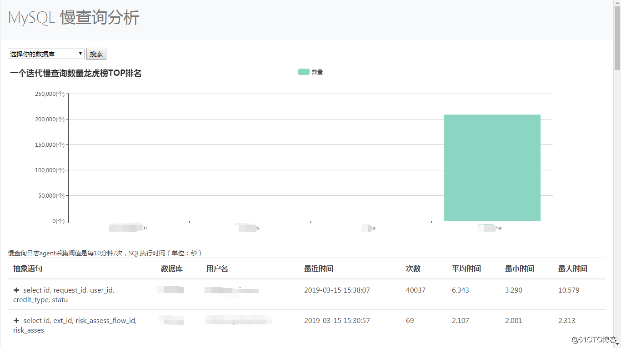Click the 平均时间 column header

466,268
